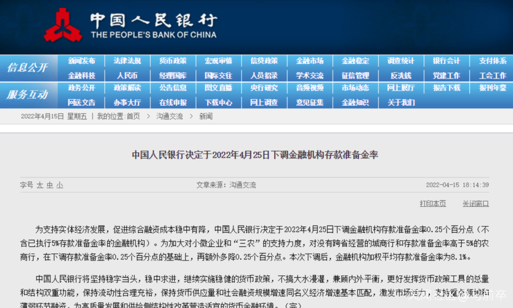The image size is (513, 308).
Task: Go to 金融科技 section
Action: coord(82,76)
